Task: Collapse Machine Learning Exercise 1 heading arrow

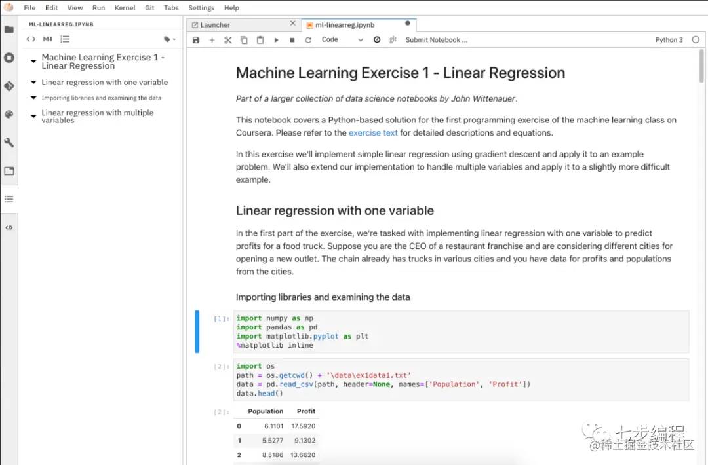Action: 33,61
